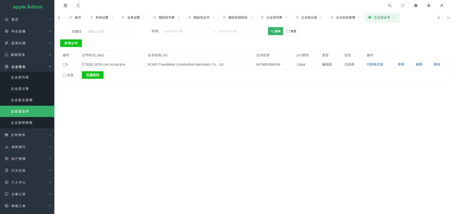Focus the 关键词 keyword input field
Screen dimensions: 452x214
(x=109, y=31)
